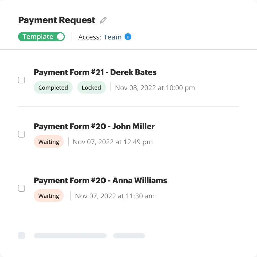The image size is (257, 257).
Task: Click the loading placeholder bar at the bottom
Action: coord(70,236)
